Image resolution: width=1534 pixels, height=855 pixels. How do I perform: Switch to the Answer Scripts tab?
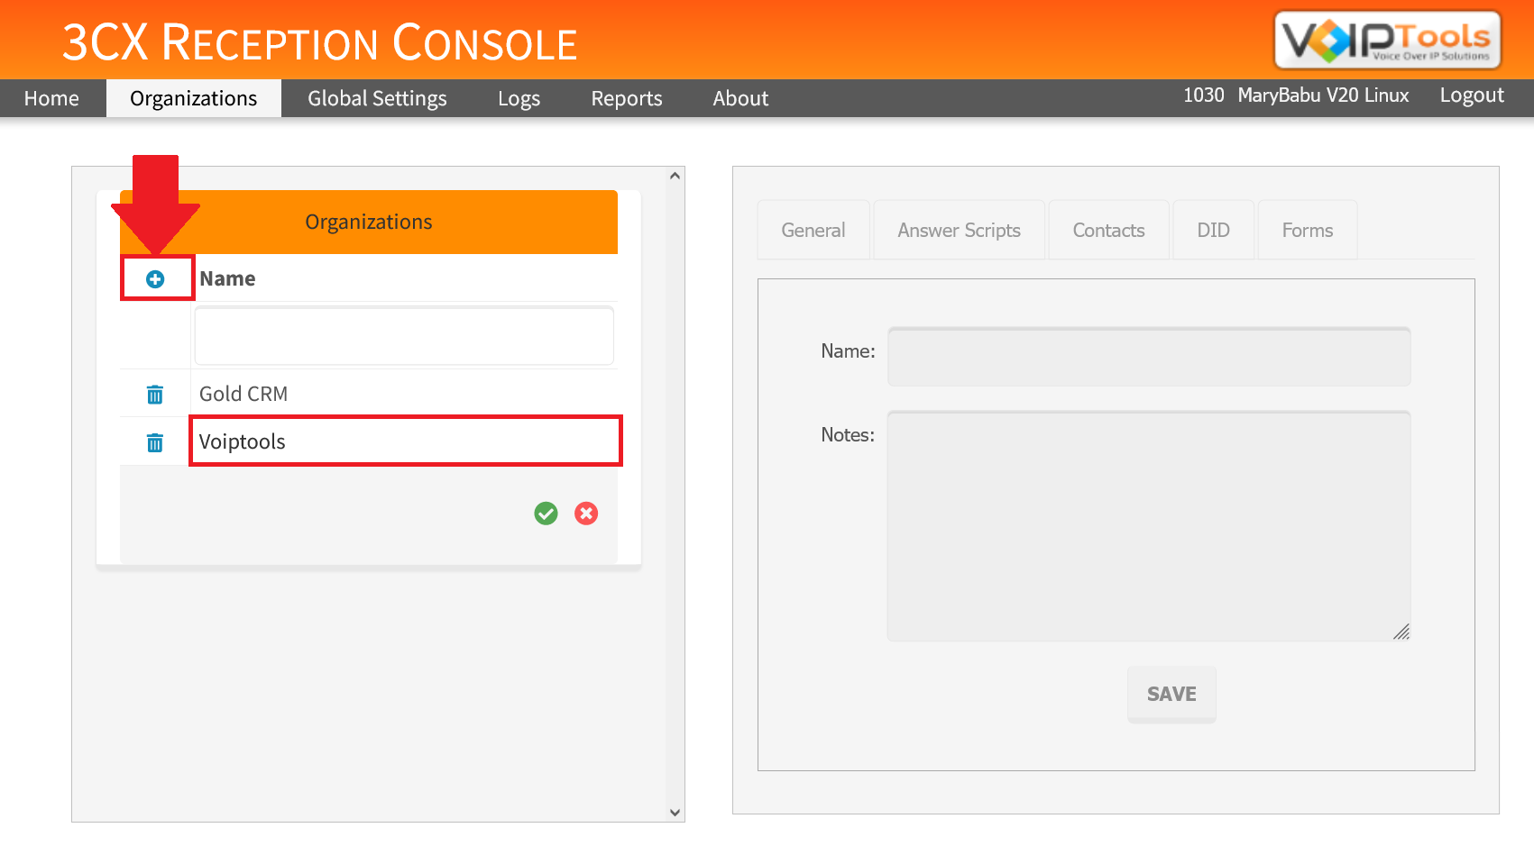click(958, 230)
